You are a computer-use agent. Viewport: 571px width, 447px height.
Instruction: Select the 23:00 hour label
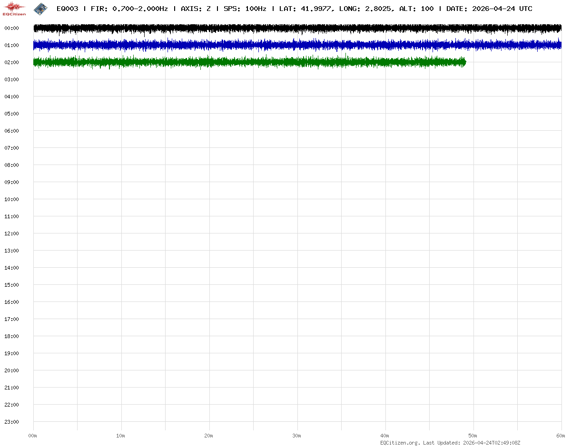coord(11,422)
